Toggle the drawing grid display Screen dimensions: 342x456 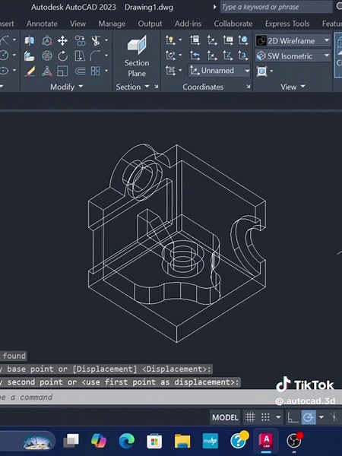click(x=250, y=417)
